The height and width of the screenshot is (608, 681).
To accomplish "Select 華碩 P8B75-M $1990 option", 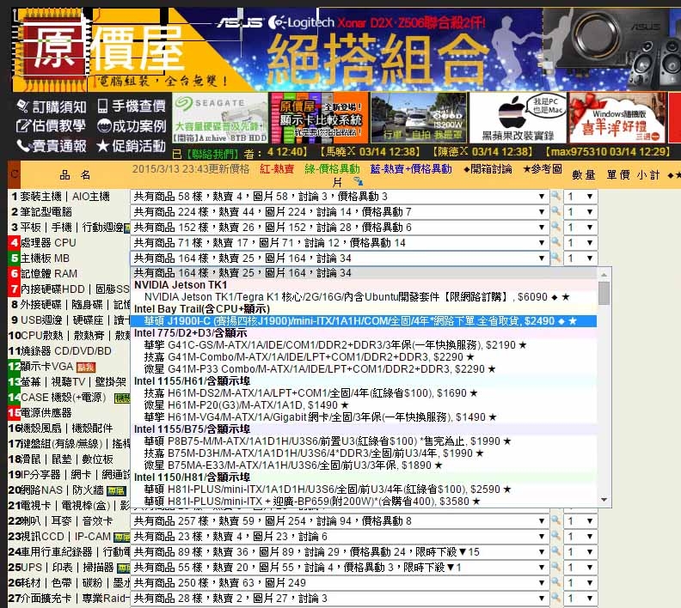I will click(364, 441).
